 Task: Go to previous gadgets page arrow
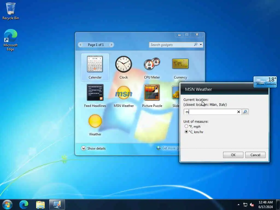click(x=80, y=45)
